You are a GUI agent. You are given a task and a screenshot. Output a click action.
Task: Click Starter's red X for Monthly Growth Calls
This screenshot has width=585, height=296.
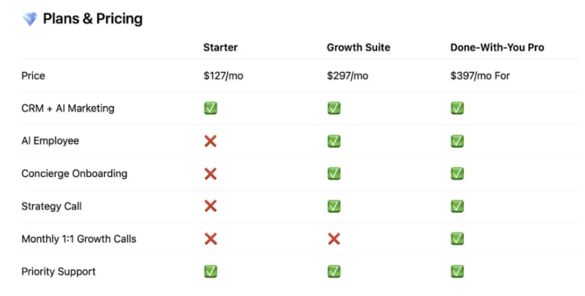coord(211,239)
